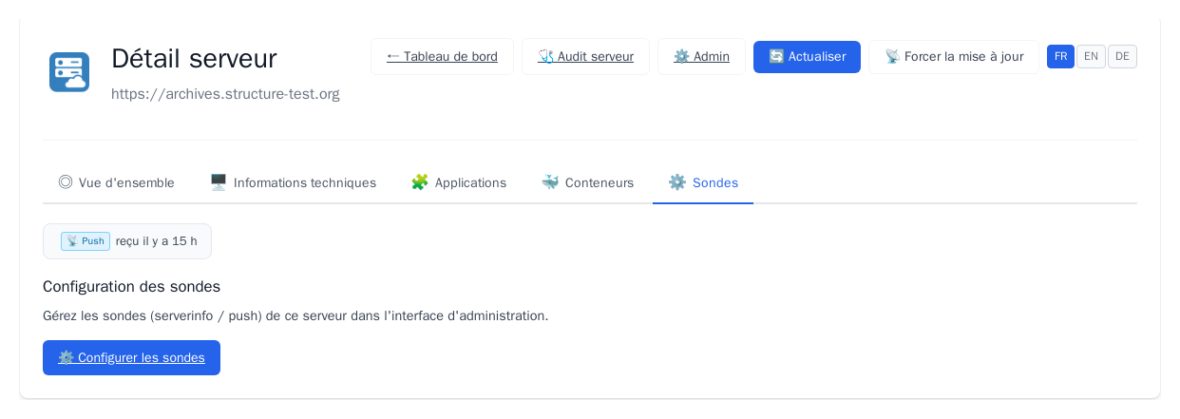
Task: Open the Admin link
Action: tap(701, 57)
